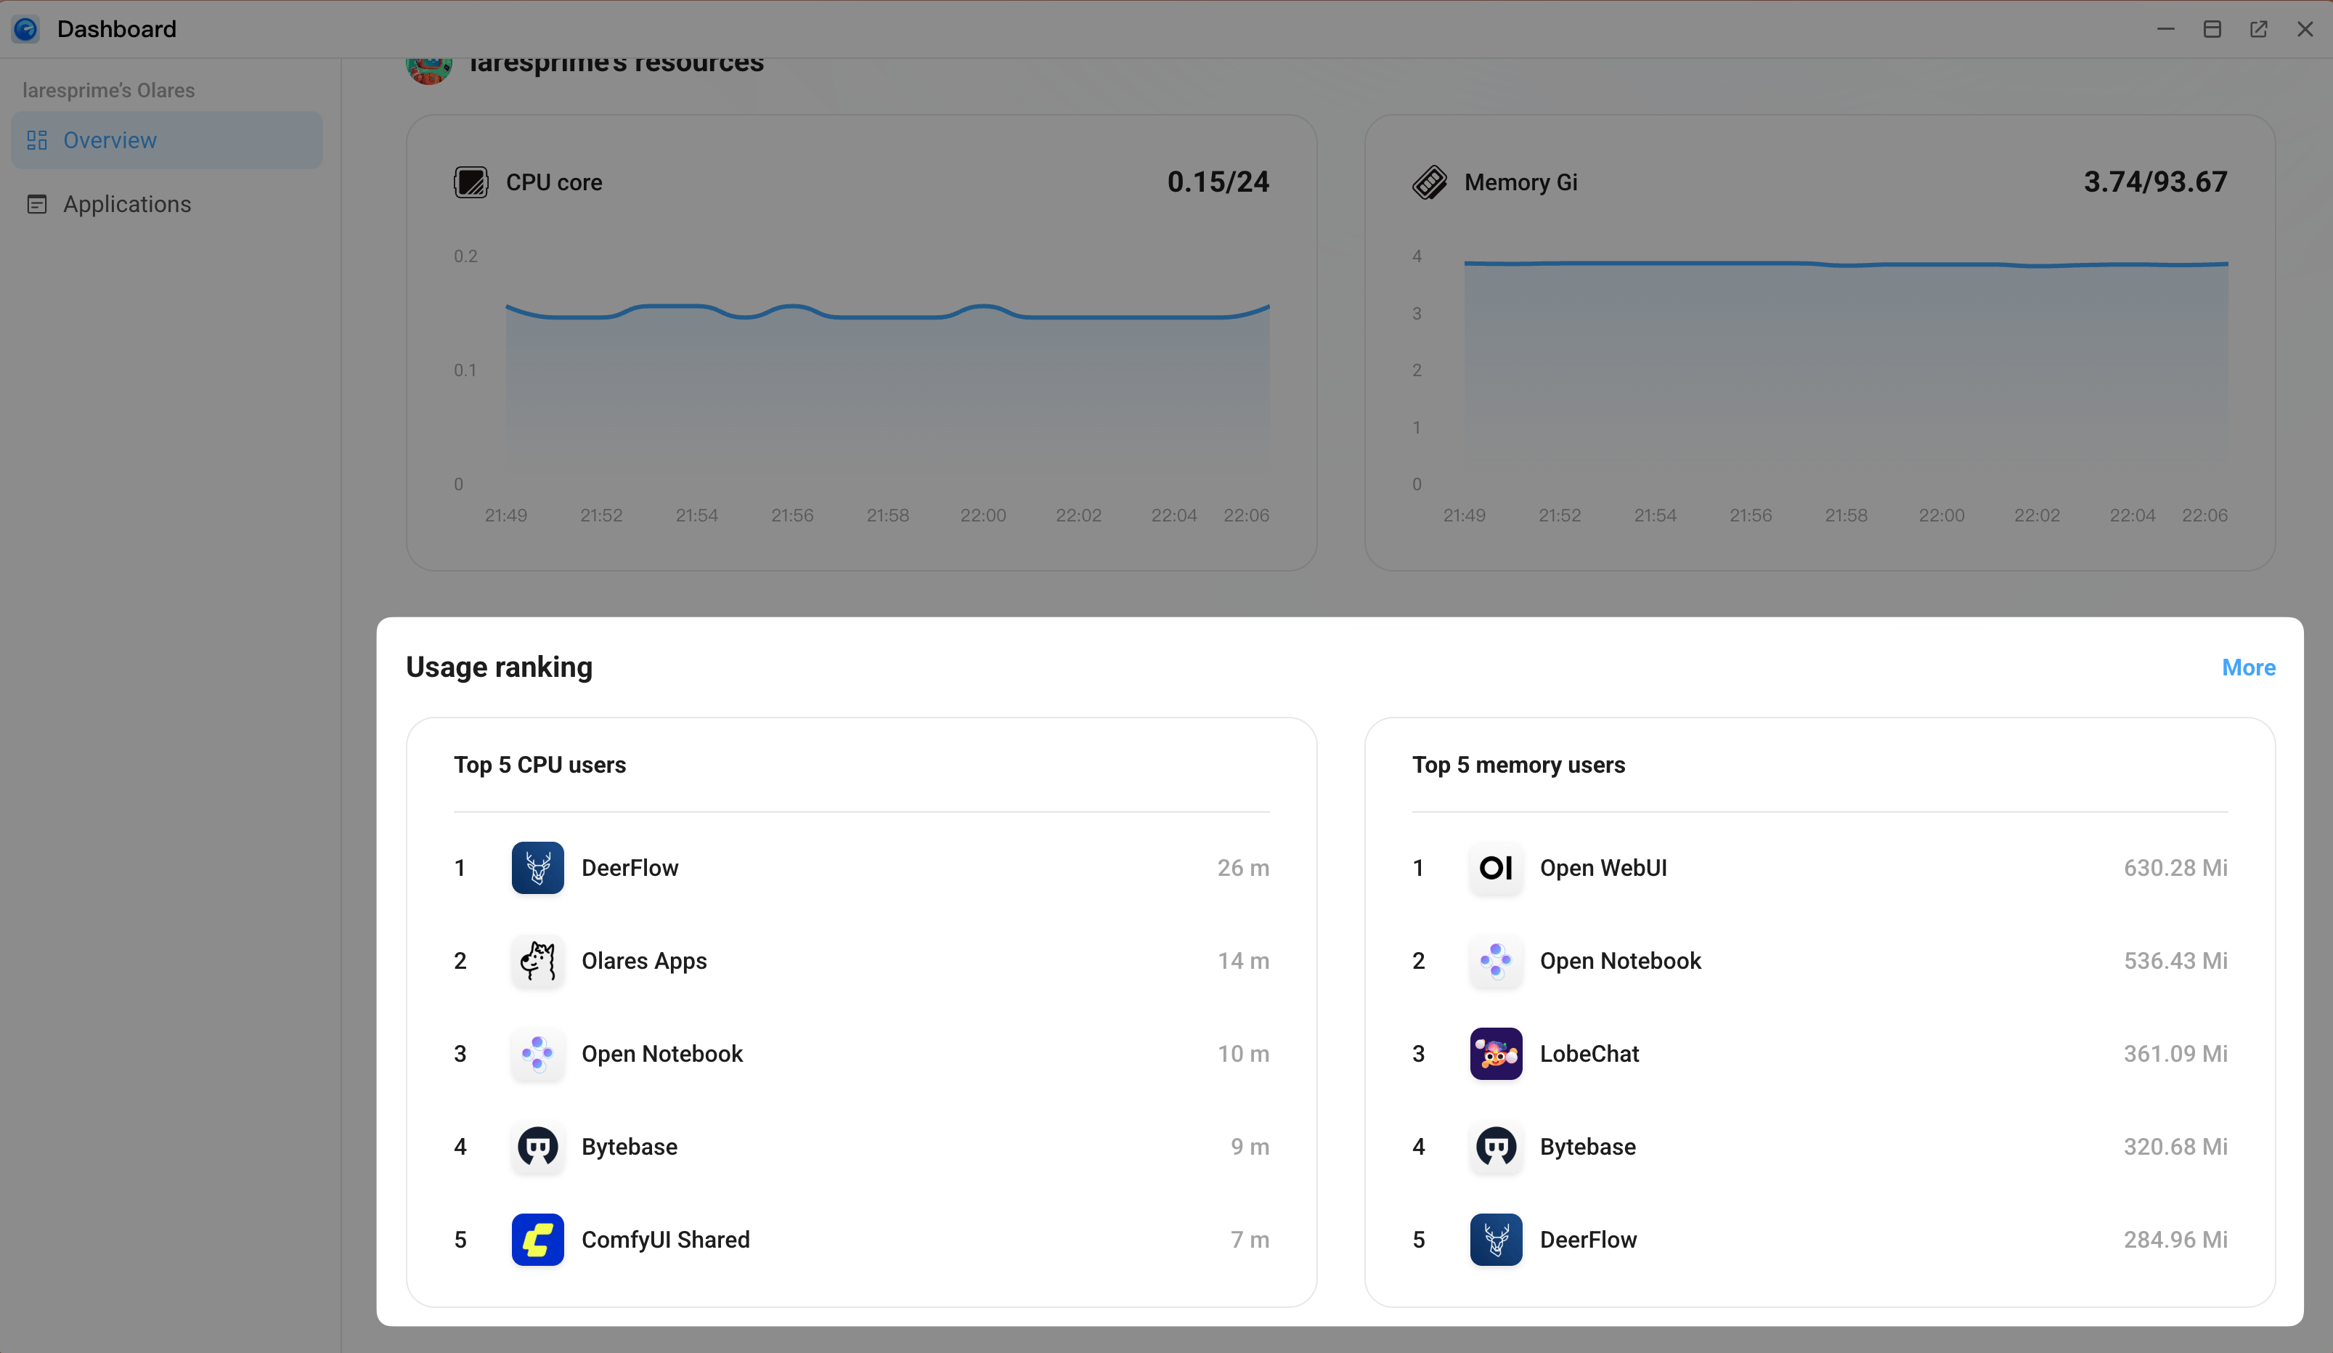The height and width of the screenshot is (1353, 2333).
Task: Select the Open WebUI icon
Action: tap(1495, 868)
